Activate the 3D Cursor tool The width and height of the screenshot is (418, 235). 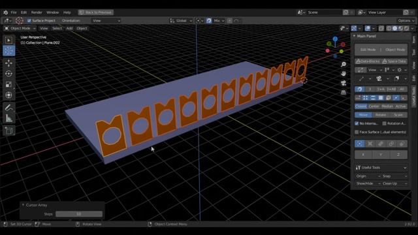8,51
